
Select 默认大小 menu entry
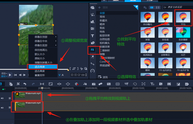pos(43,54)
